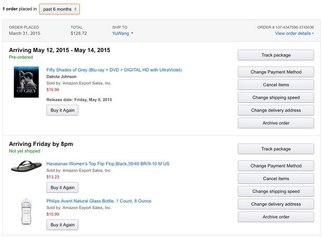Change shipping speed for pre-ordered shipment
This screenshot has height=237, width=323.
point(275,98)
